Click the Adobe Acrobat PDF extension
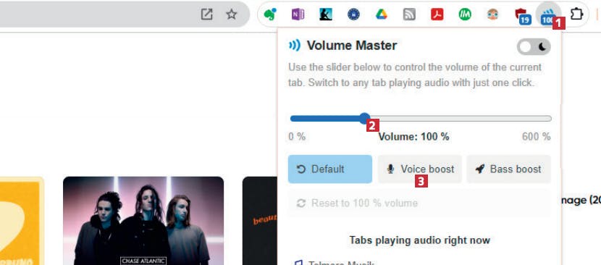This screenshot has width=601, height=265. tap(437, 15)
